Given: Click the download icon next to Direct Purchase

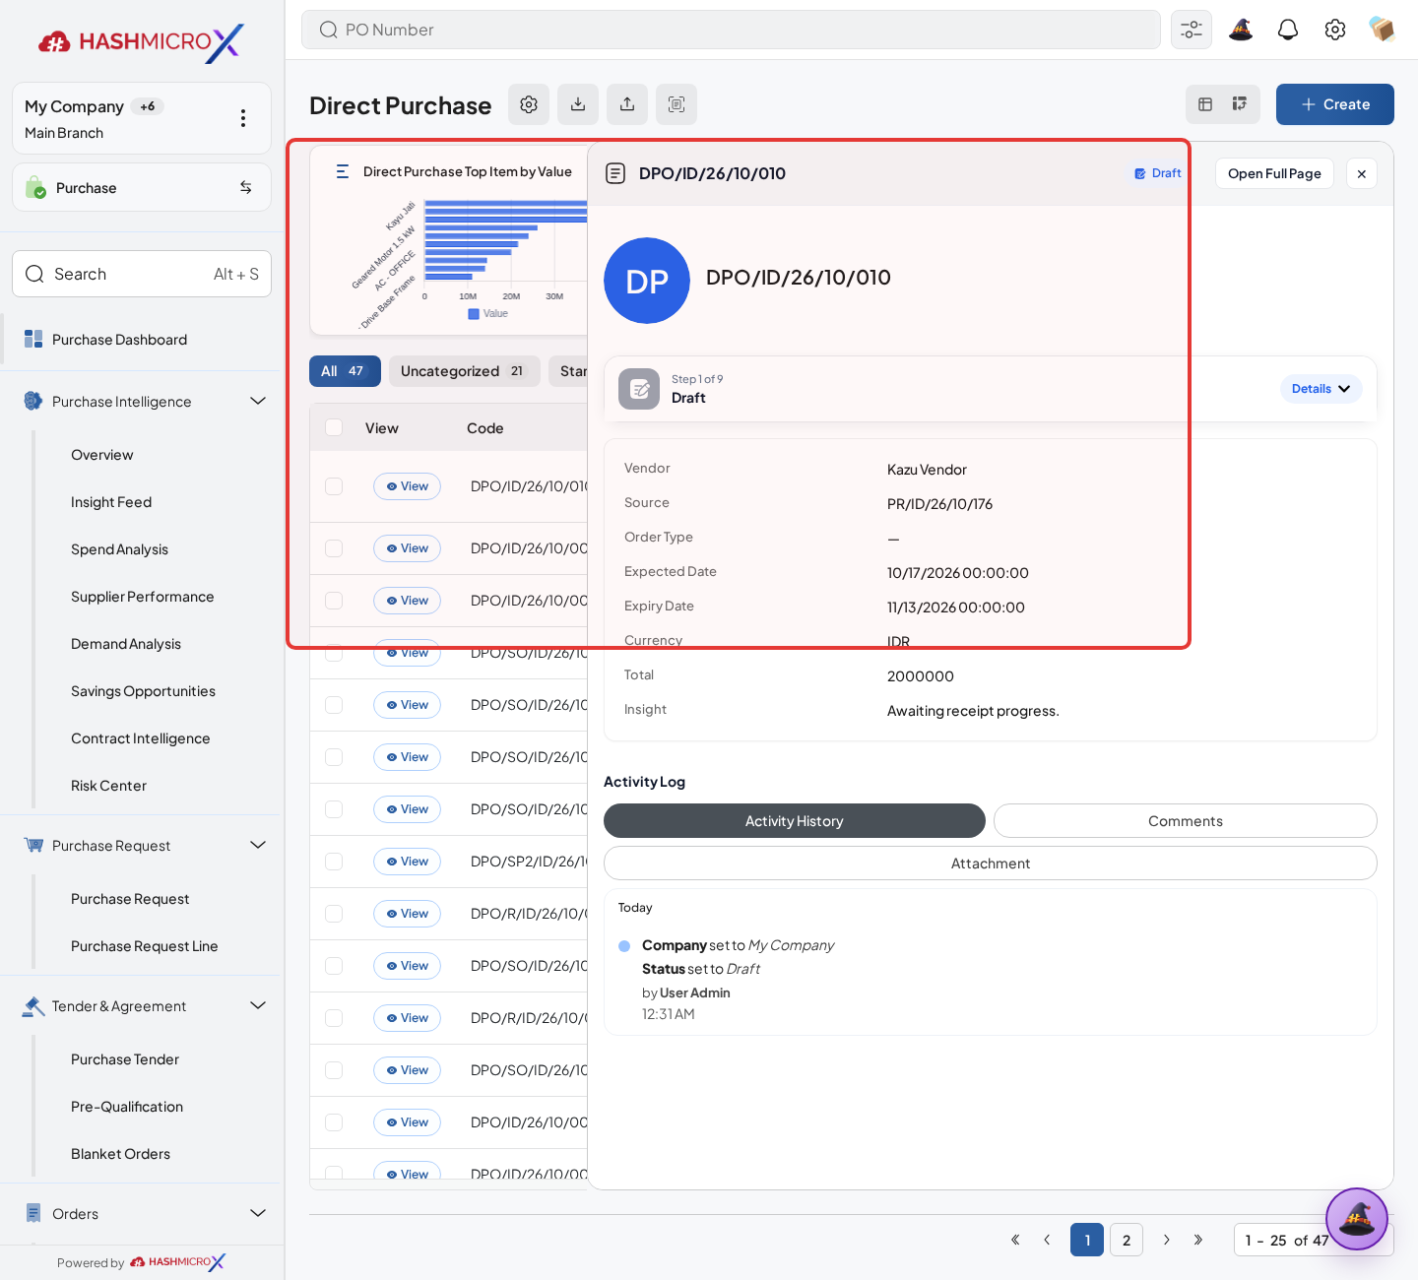Looking at the screenshot, I should click(x=578, y=104).
